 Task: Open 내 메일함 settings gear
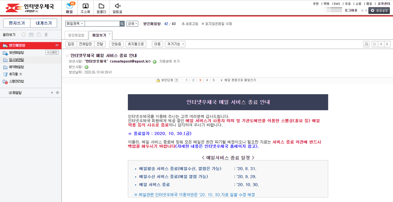tap(57, 92)
